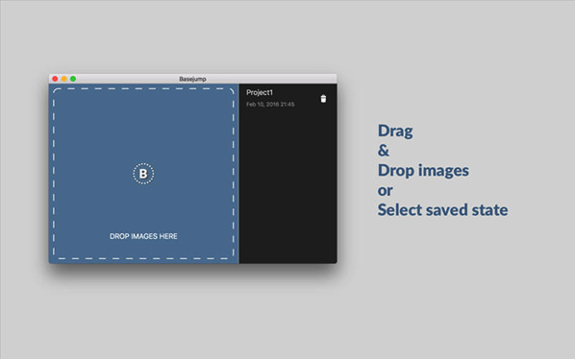575x359 pixels.
Task: Zoom the window with green button
Action: [x=73, y=79]
